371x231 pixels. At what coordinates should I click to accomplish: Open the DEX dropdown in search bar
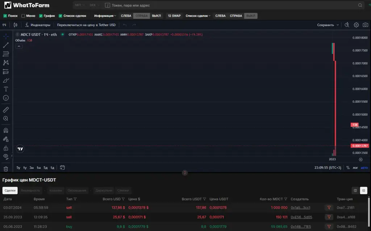click(95, 5)
